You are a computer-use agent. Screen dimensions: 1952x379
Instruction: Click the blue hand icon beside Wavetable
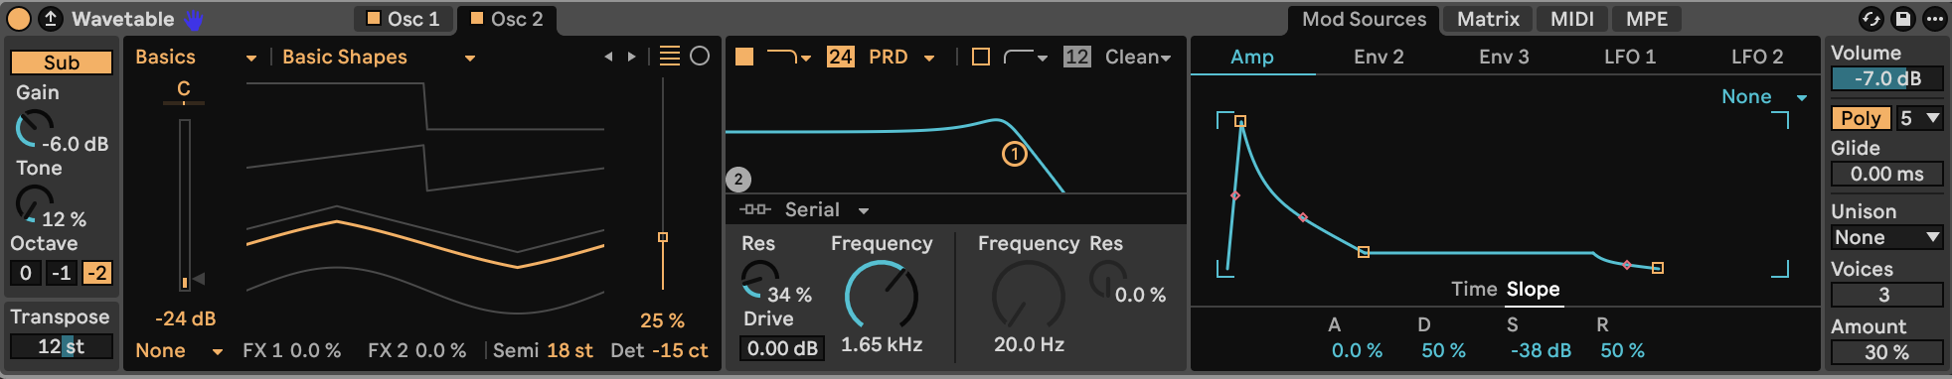(194, 19)
